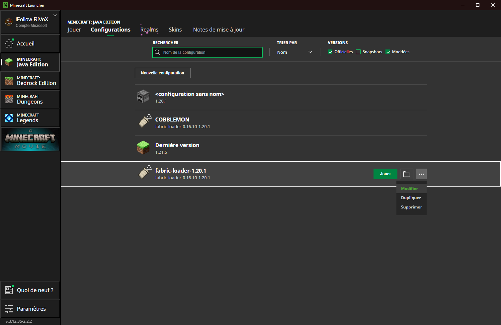Click the 1.21.5 version label
501x325 pixels.
(x=161, y=152)
